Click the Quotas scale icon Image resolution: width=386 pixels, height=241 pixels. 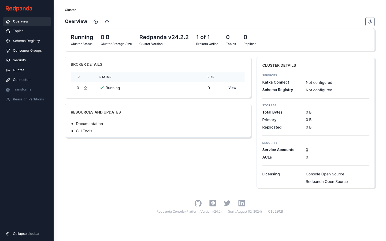pos(8,70)
